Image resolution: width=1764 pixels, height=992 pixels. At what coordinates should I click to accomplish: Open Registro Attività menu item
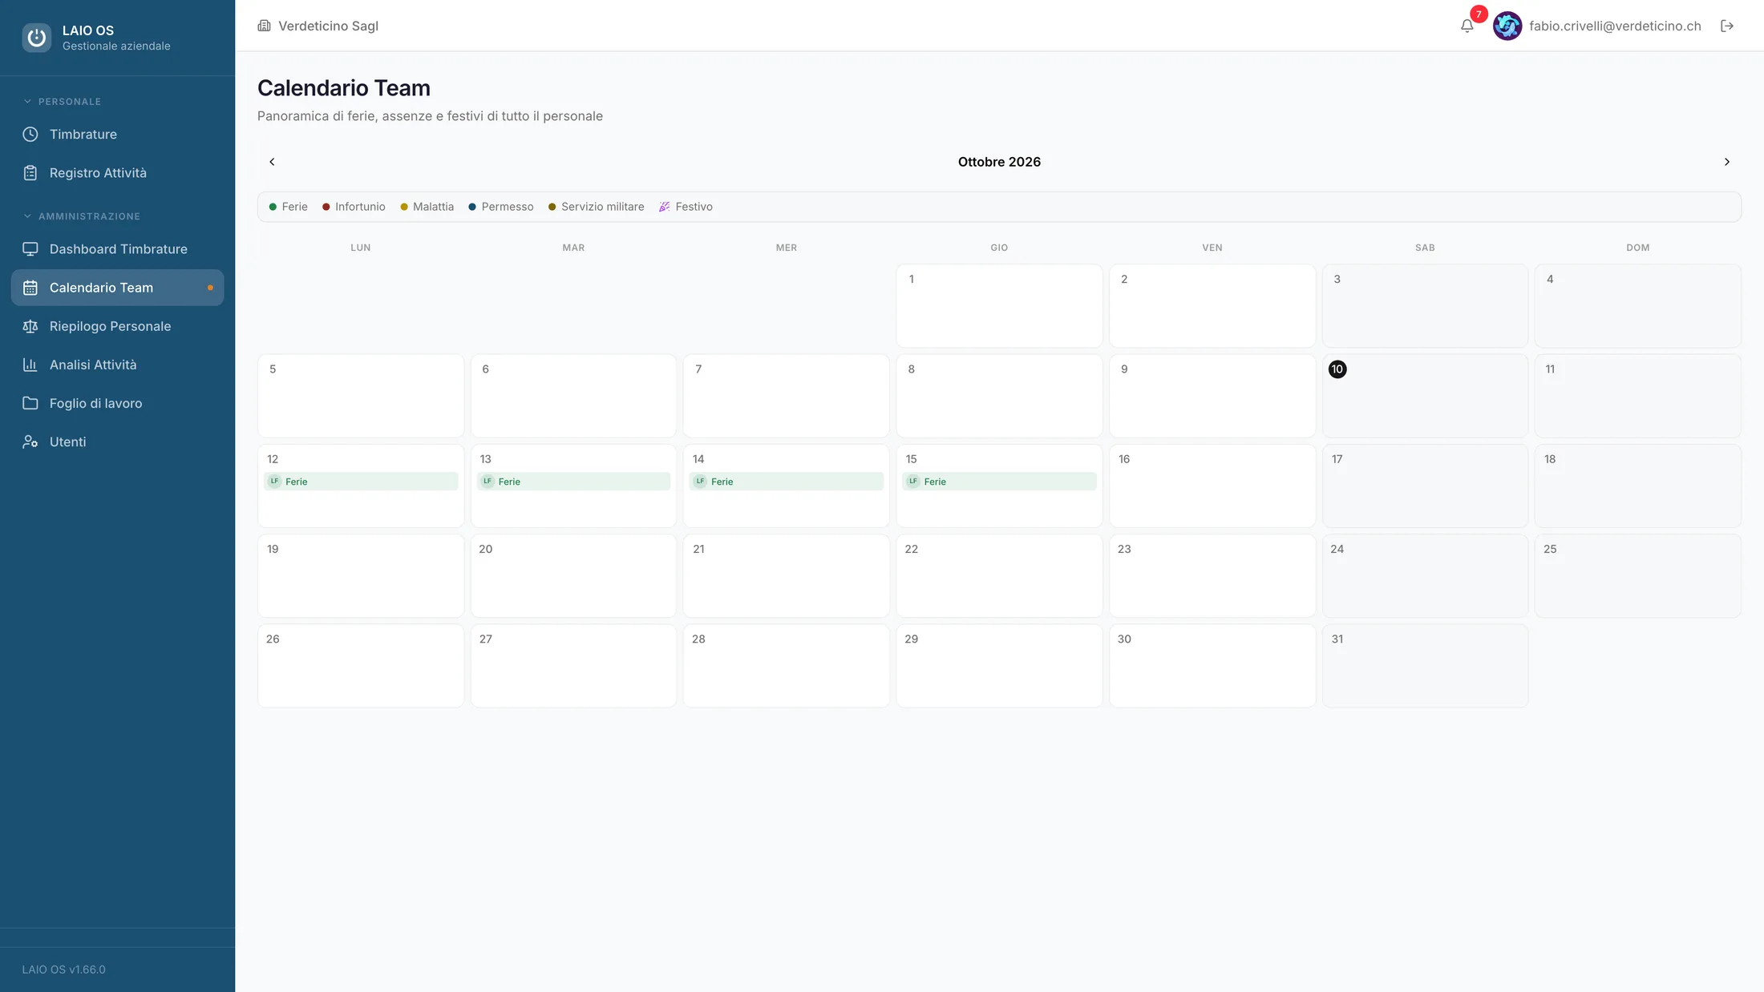point(117,173)
